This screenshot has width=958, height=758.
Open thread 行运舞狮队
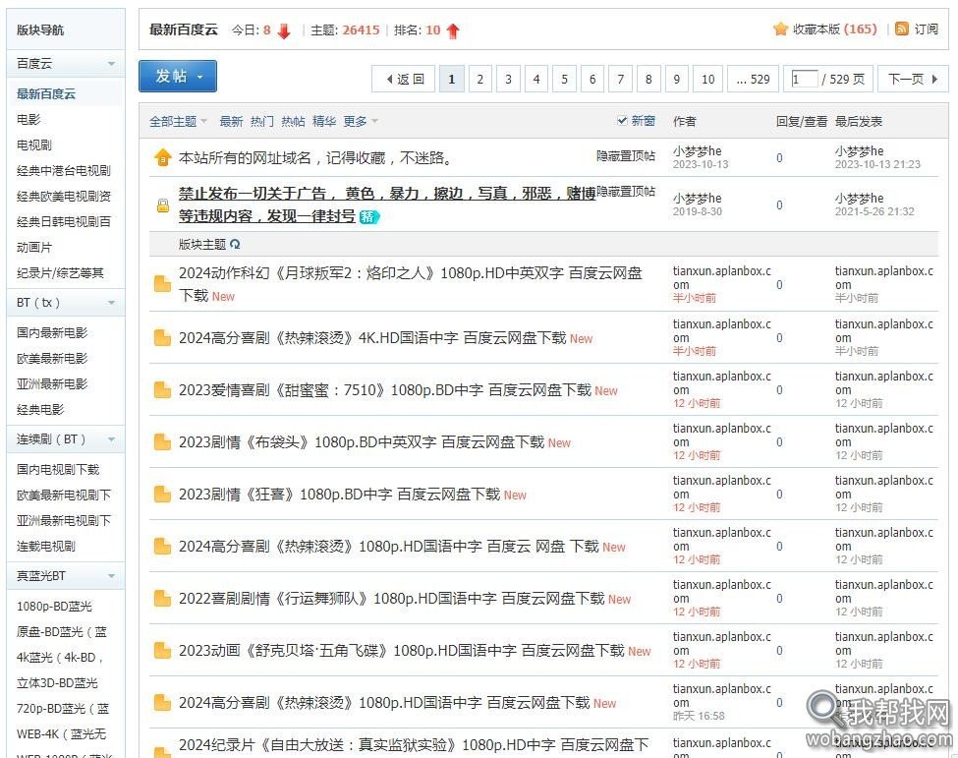point(392,598)
